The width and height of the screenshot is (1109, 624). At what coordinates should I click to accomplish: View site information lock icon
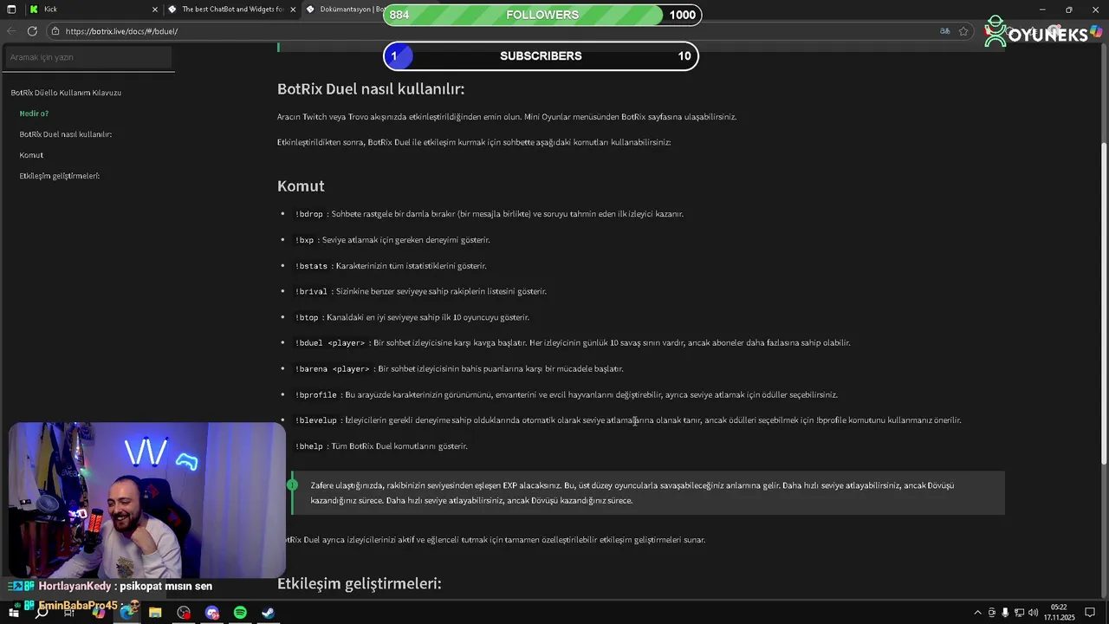point(55,31)
